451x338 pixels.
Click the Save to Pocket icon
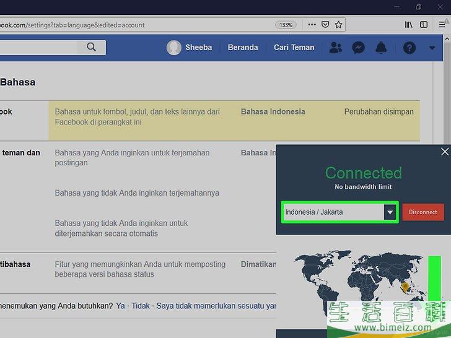coord(325,24)
